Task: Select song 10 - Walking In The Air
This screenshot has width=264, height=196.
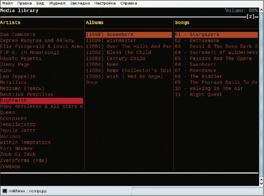Action: pos(209,88)
